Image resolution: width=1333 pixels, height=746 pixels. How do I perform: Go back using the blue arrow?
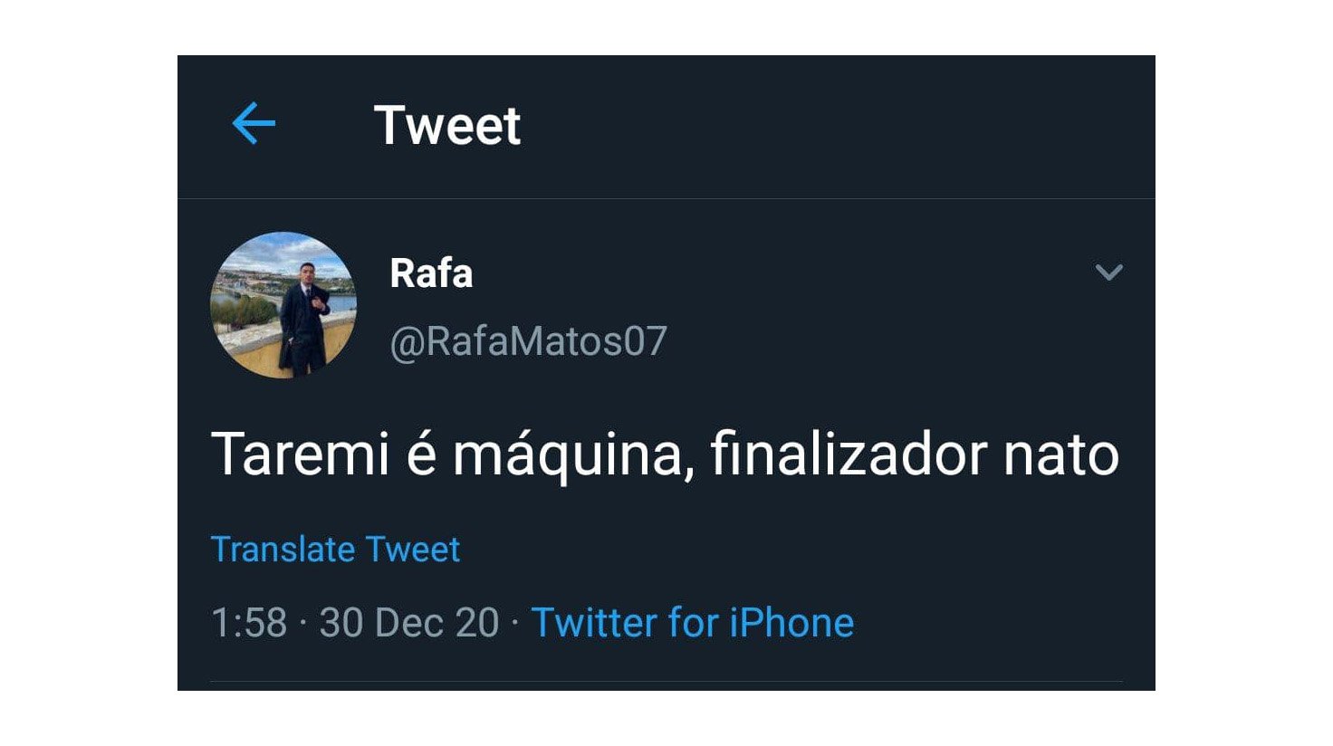tap(254, 124)
